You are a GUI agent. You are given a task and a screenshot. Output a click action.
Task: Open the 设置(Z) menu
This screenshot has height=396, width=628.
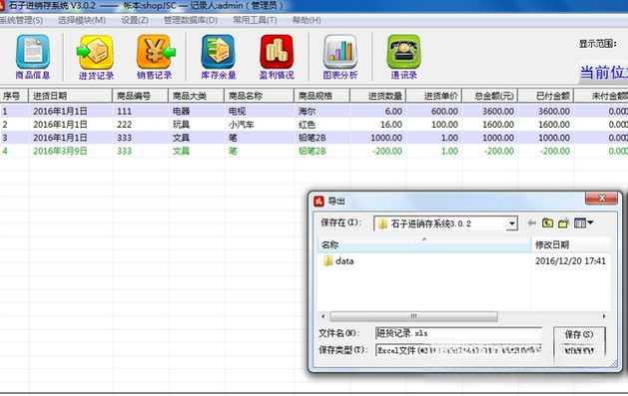point(135,20)
